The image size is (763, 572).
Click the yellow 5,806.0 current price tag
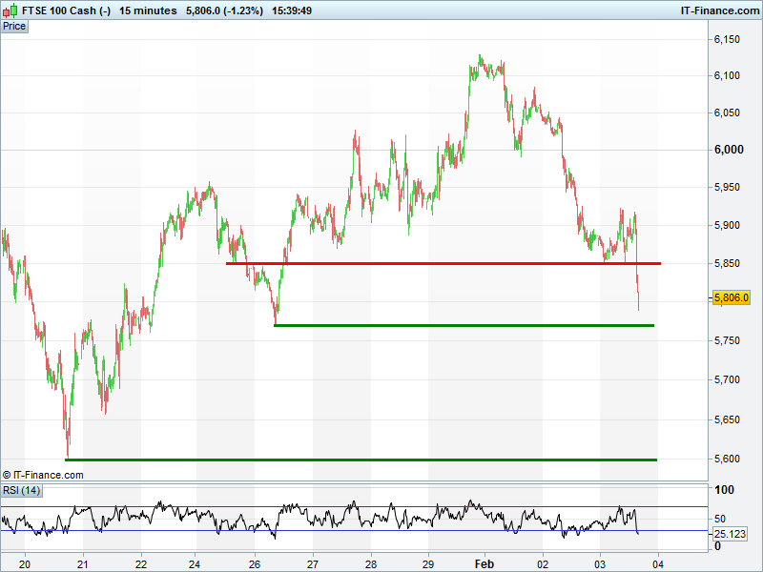tap(732, 298)
